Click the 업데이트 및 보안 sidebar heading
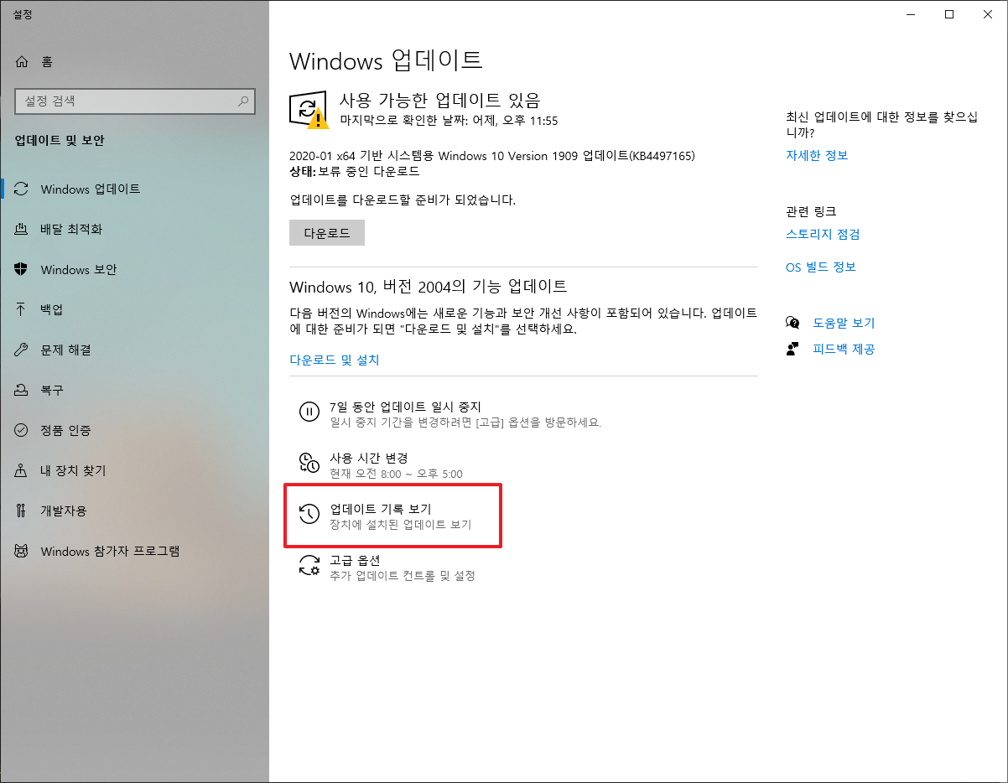Viewport: 1008px width, 783px height. coord(60,141)
